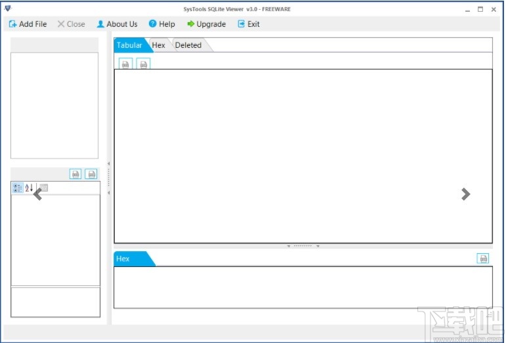506x343 pixels.
Task: Click the green Upgrade arrow button
Action: pyautogui.click(x=207, y=24)
